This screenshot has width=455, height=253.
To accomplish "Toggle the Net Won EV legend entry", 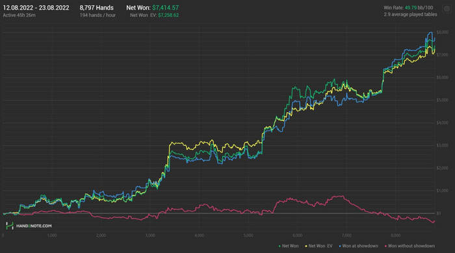I will (x=318, y=246).
